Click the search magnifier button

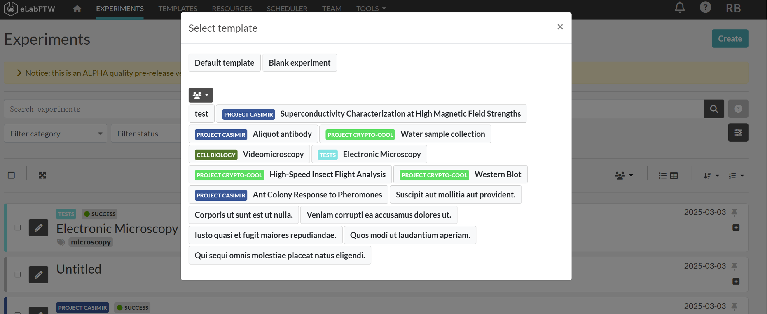tap(714, 109)
